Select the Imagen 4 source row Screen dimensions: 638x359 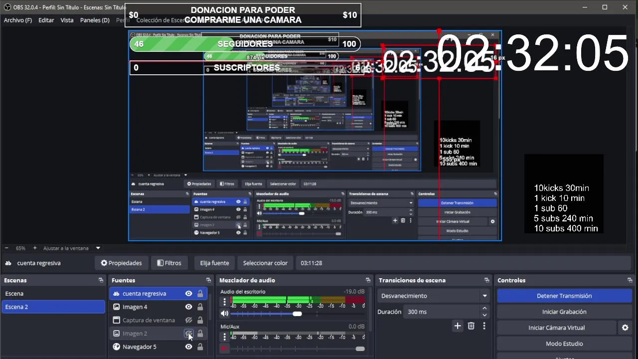158,307
